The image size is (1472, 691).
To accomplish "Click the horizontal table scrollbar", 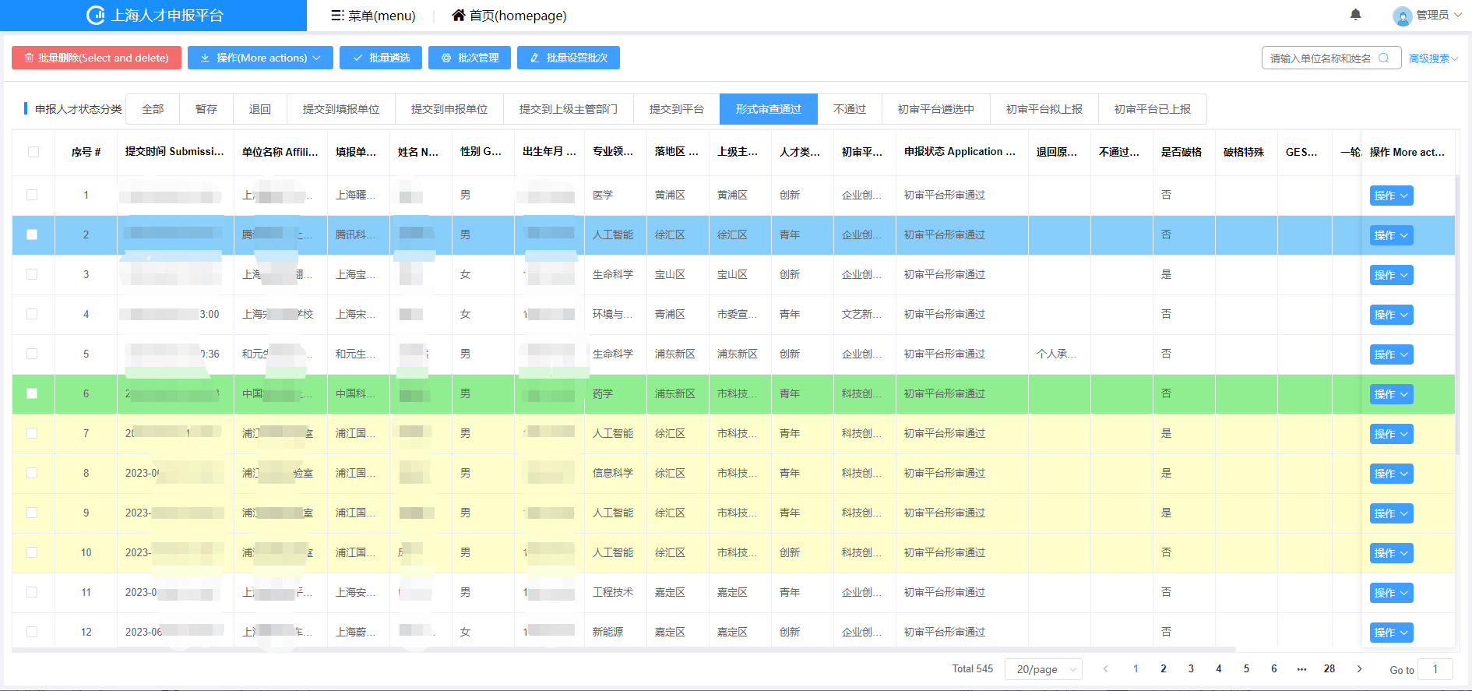I will point(623,649).
